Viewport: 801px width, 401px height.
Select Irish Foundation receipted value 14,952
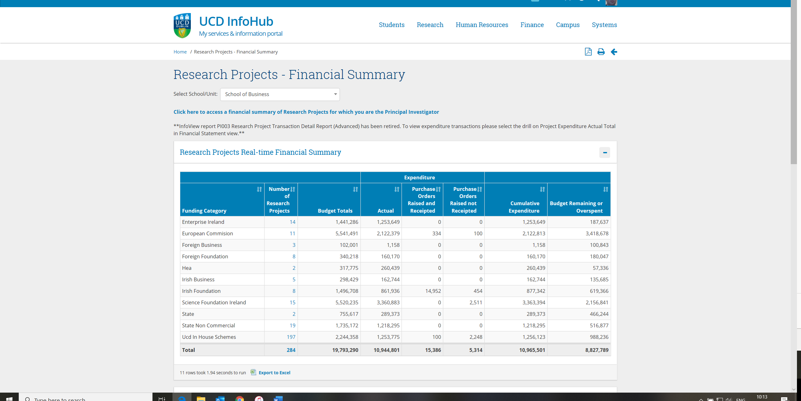coord(433,291)
